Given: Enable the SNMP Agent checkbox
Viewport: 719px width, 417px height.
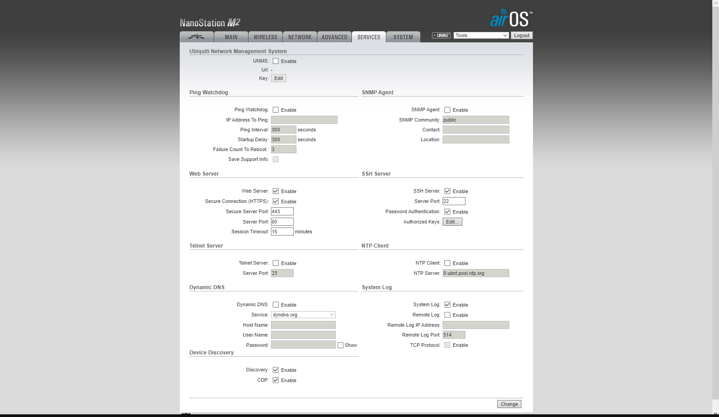Looking at the screenshot, I should (448, 110).
